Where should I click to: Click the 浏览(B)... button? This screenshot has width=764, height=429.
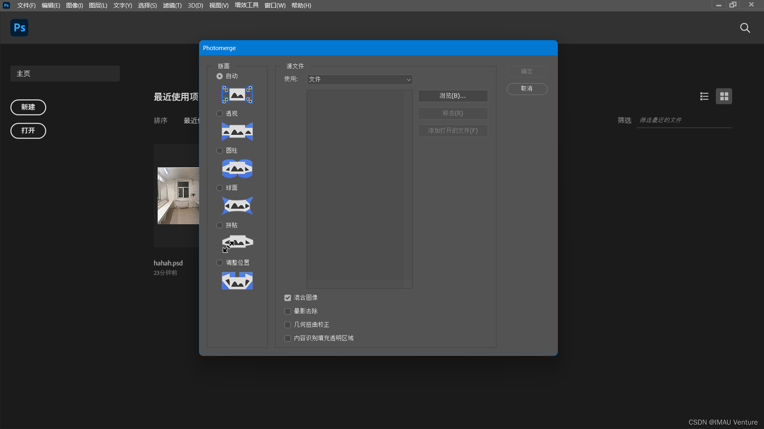(453, 96)
